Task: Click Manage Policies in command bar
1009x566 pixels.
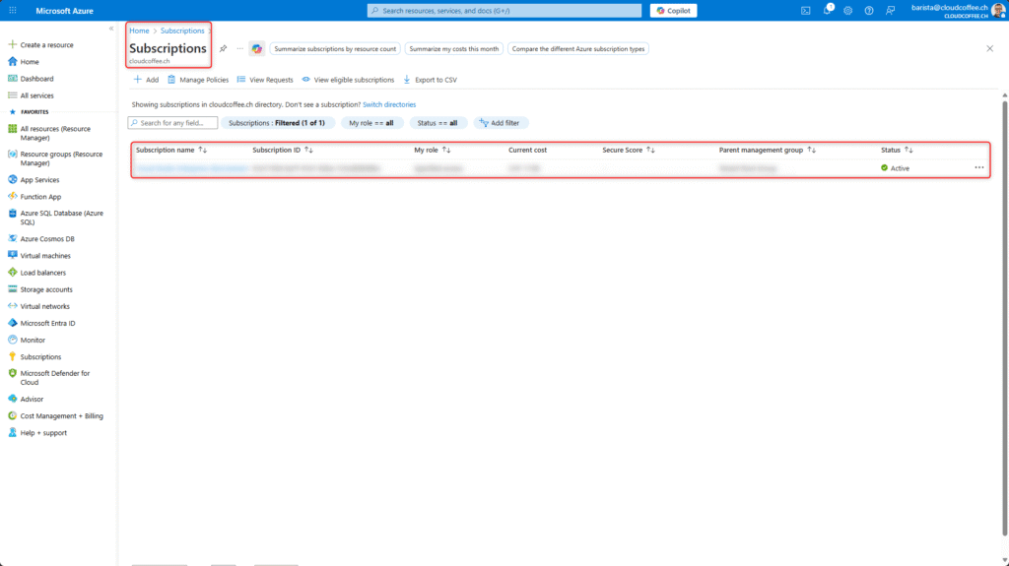Action: pos(198,80)
